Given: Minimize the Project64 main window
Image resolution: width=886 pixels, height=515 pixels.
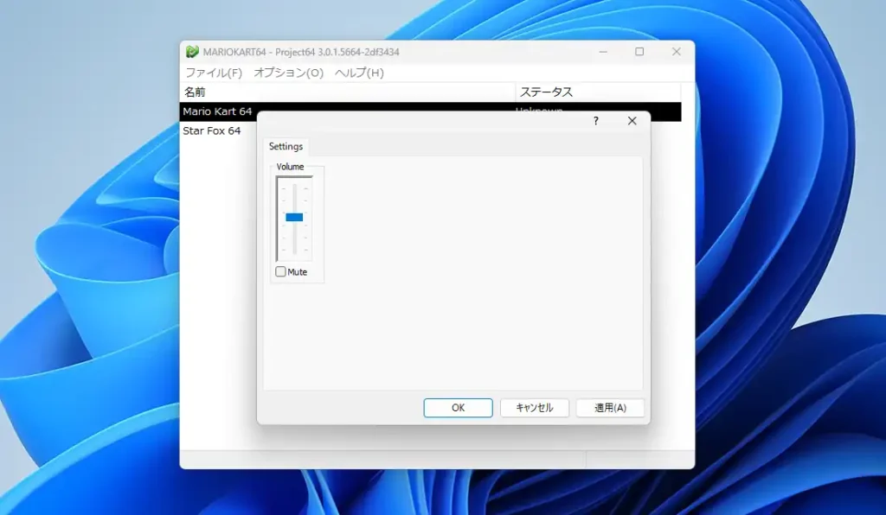Looking at the screenshot, I should tap(602, 52).
